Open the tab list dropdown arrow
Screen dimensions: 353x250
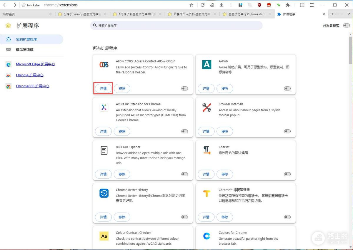tap(349, 14)
